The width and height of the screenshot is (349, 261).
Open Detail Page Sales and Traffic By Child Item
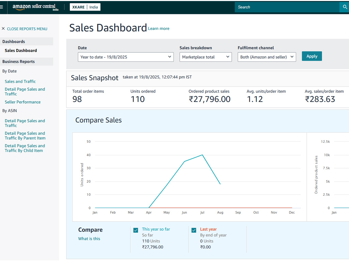tap(25, 148)
